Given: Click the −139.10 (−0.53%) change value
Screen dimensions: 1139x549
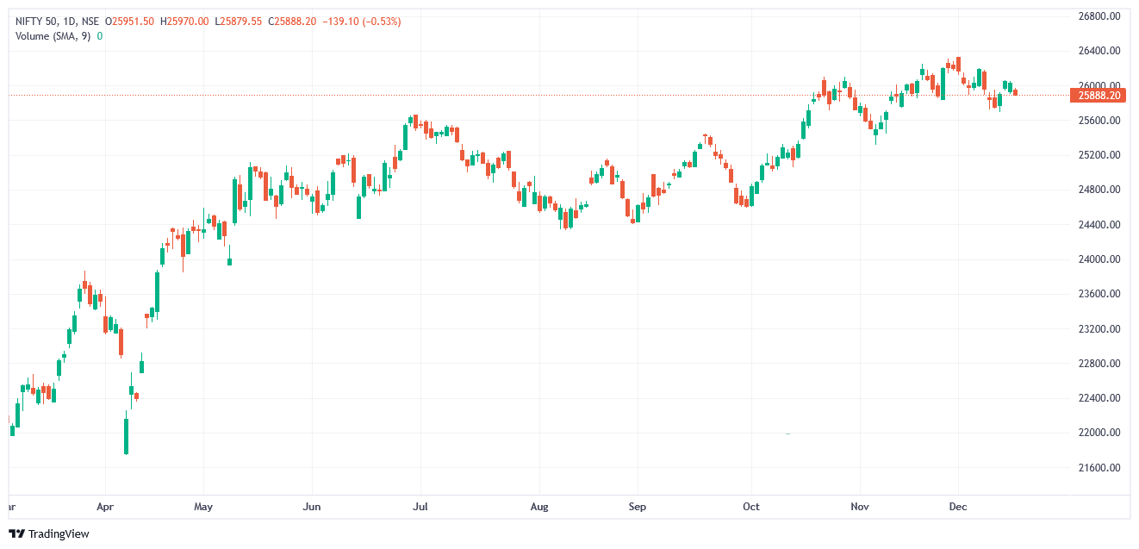Looking at the screenshot, I should [361, 21].
